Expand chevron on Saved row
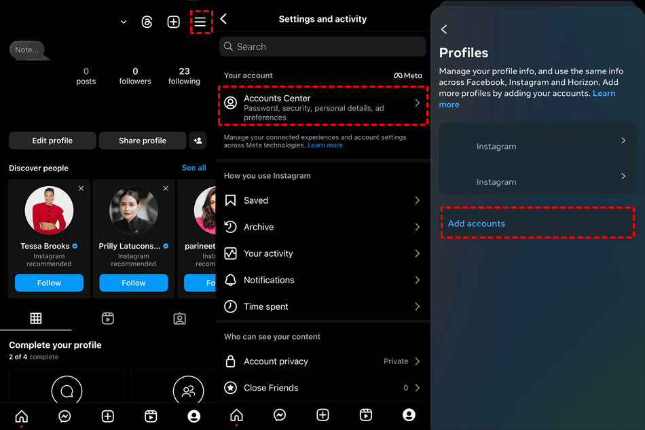645x430 pixels. 417,200
